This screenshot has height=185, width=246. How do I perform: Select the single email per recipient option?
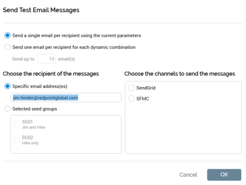tap(7, 35)
